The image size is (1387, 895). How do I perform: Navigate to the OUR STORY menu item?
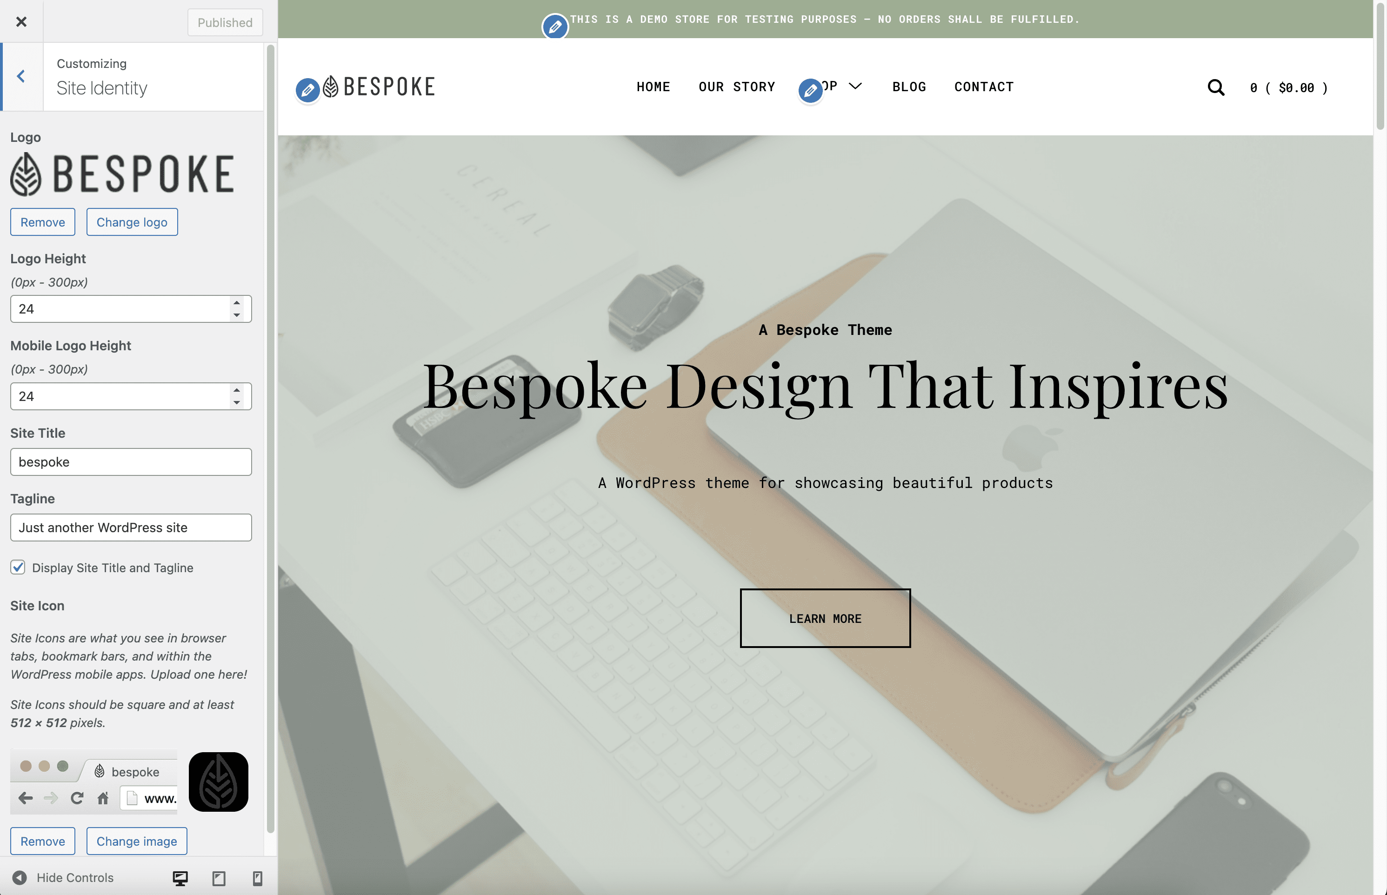736,87
